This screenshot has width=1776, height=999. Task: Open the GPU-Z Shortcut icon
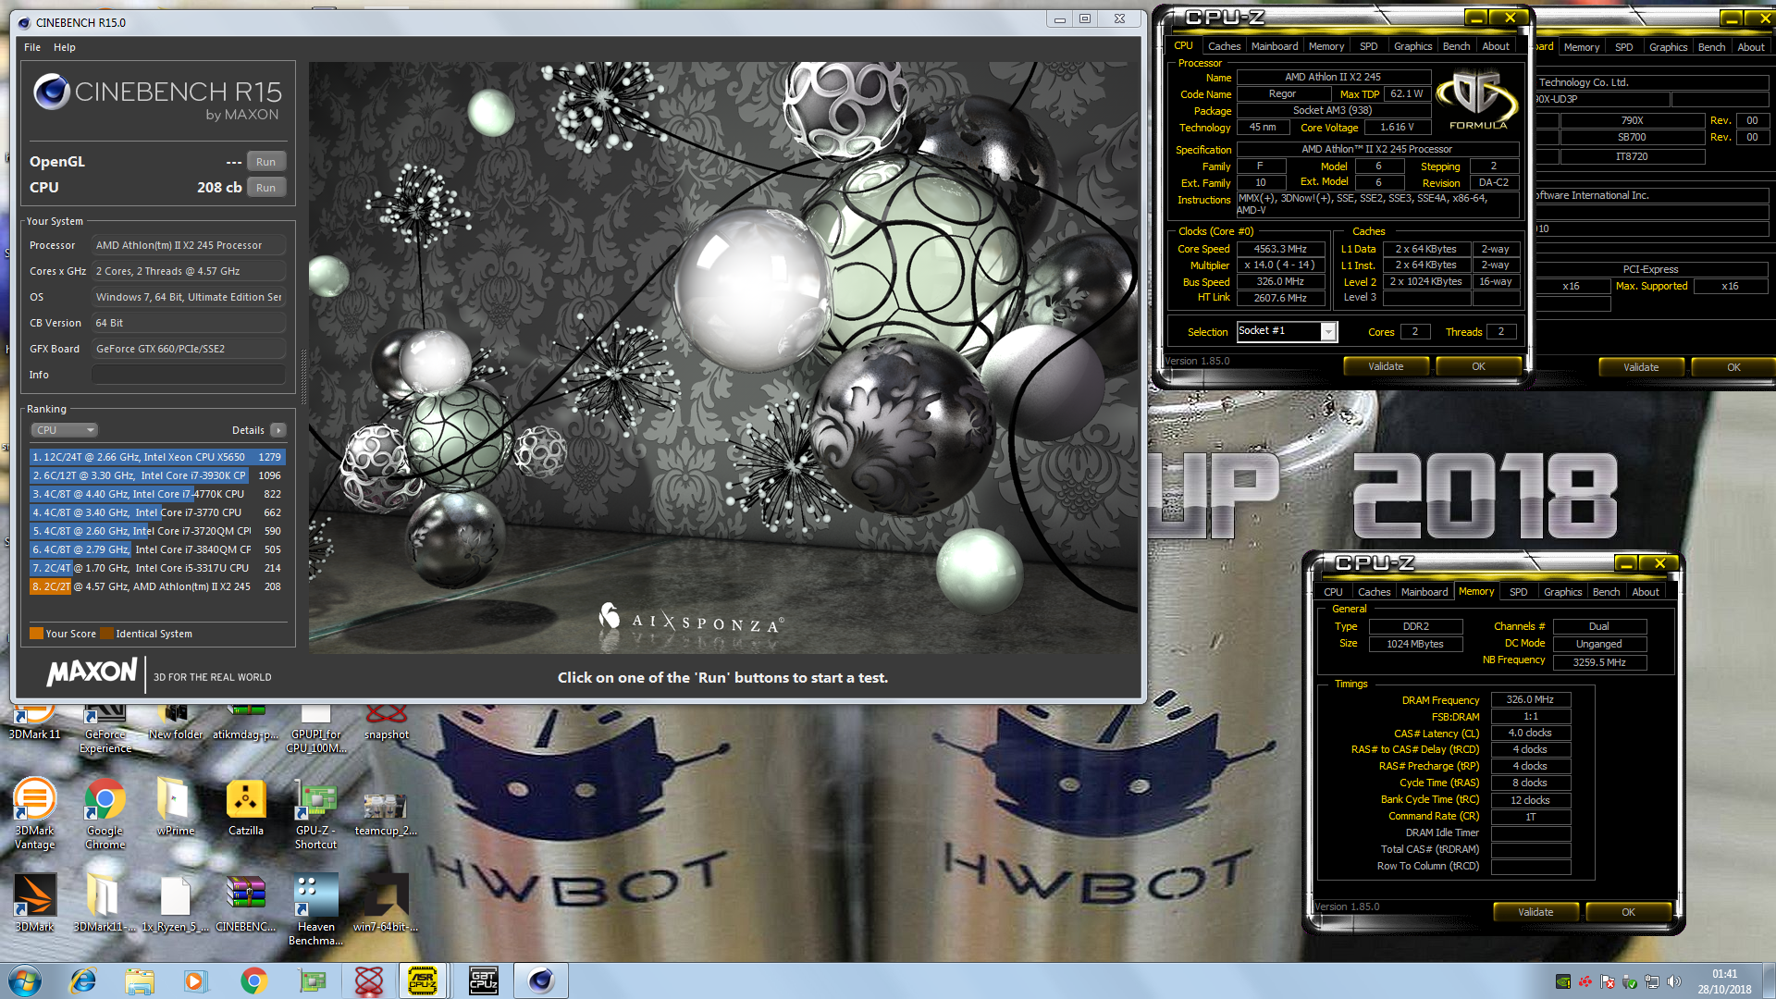pos(316,814)
